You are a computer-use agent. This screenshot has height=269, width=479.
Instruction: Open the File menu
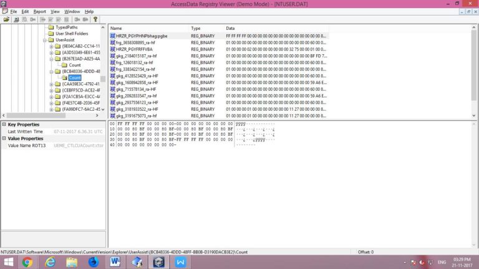[x=14, y=12]
